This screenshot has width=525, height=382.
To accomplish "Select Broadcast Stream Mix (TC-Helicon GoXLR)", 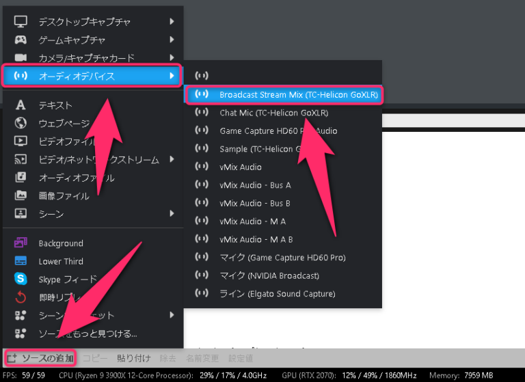I will (x=284, y=95).
